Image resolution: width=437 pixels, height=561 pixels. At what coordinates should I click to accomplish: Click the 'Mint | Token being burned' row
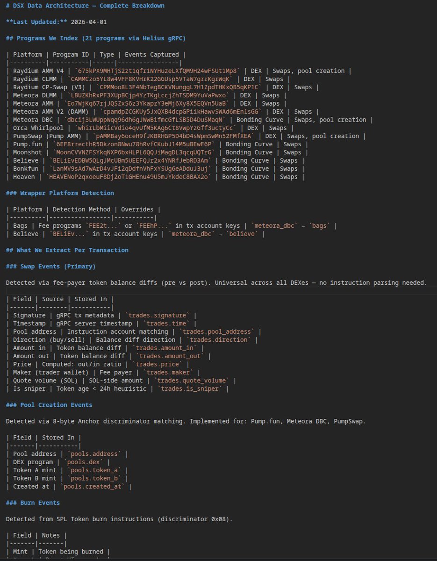tap(58, 552)
